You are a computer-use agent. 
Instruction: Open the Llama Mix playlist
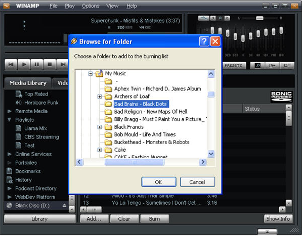pyautogui.click(x=35, y=128)
